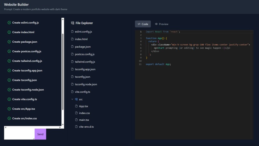
Task: Click the prompt text input box
Action: (19, 134)
